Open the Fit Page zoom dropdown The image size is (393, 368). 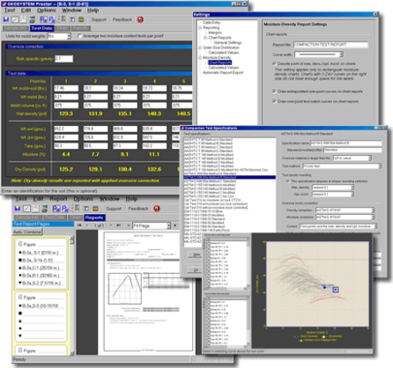[168, 226]
